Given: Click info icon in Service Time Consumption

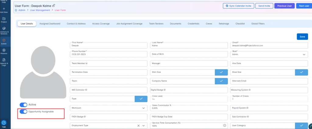Looking at the screenshot, I should (225, 125).
